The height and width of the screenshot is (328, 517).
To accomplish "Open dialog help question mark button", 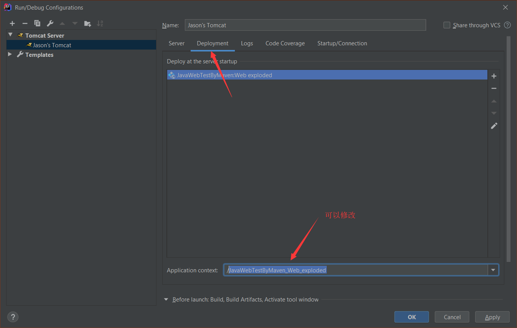I will click(13, 317).
